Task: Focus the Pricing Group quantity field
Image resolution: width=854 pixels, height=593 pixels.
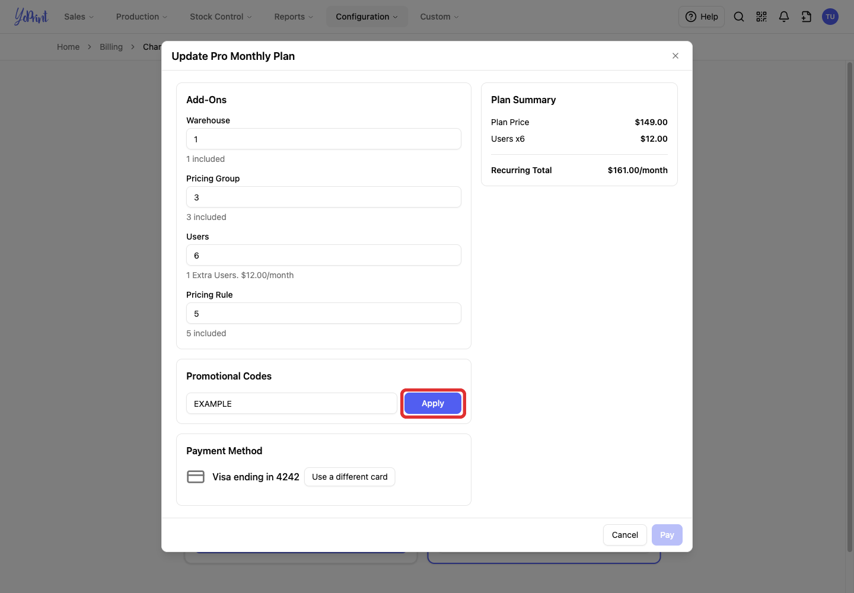Action: [324, 197]
